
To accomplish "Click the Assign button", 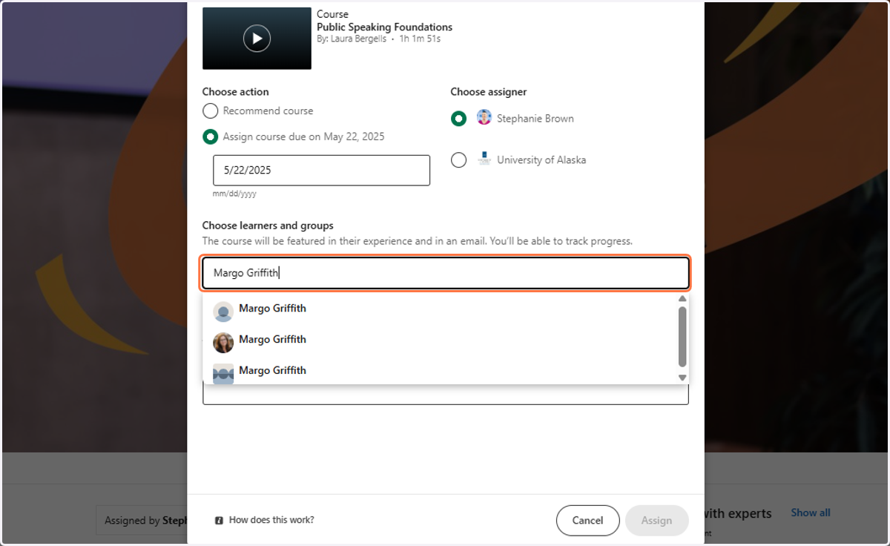I will pos(656,521).
